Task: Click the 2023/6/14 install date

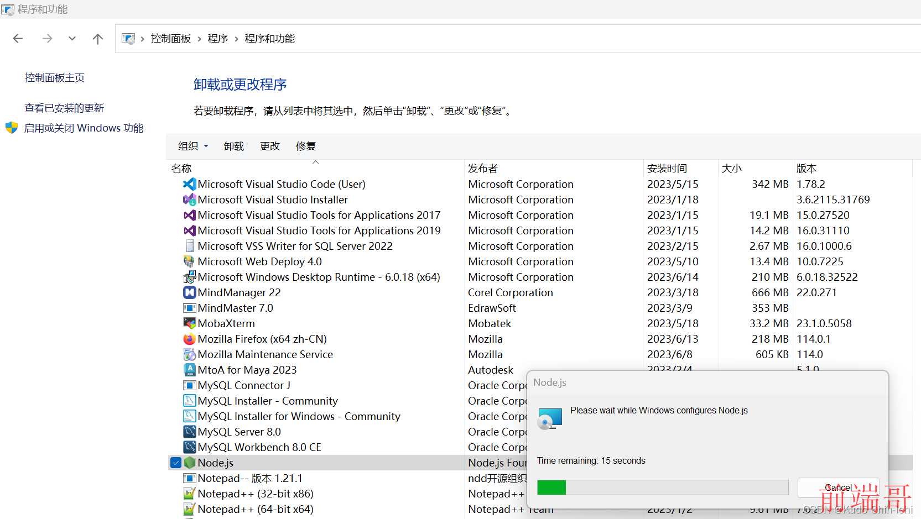Action: point(673,277)
